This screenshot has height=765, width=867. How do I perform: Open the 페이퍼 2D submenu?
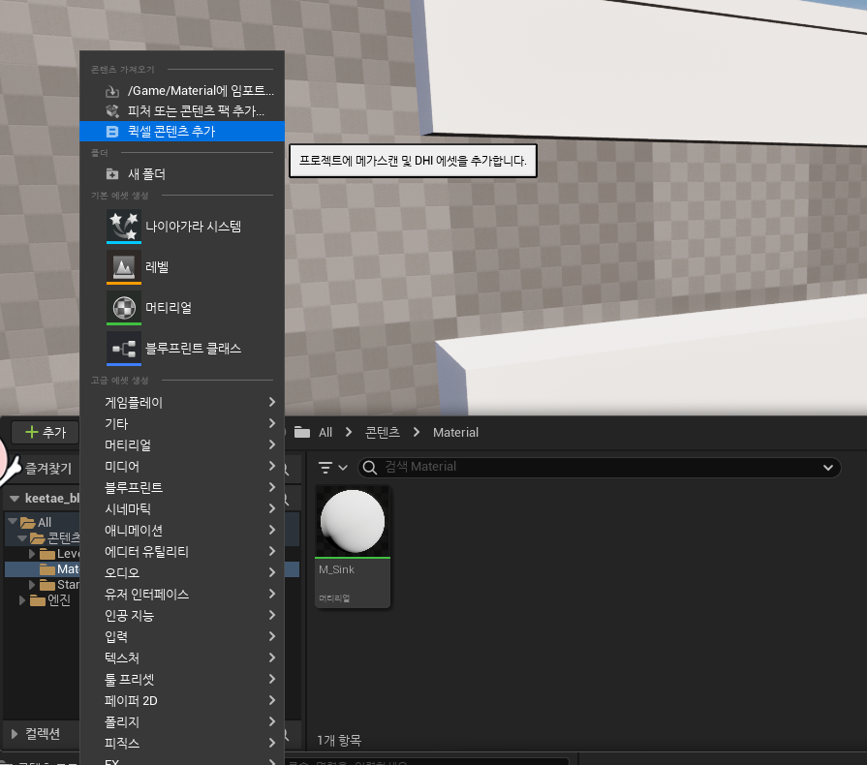pyautogui.click(x=182, y=700)
